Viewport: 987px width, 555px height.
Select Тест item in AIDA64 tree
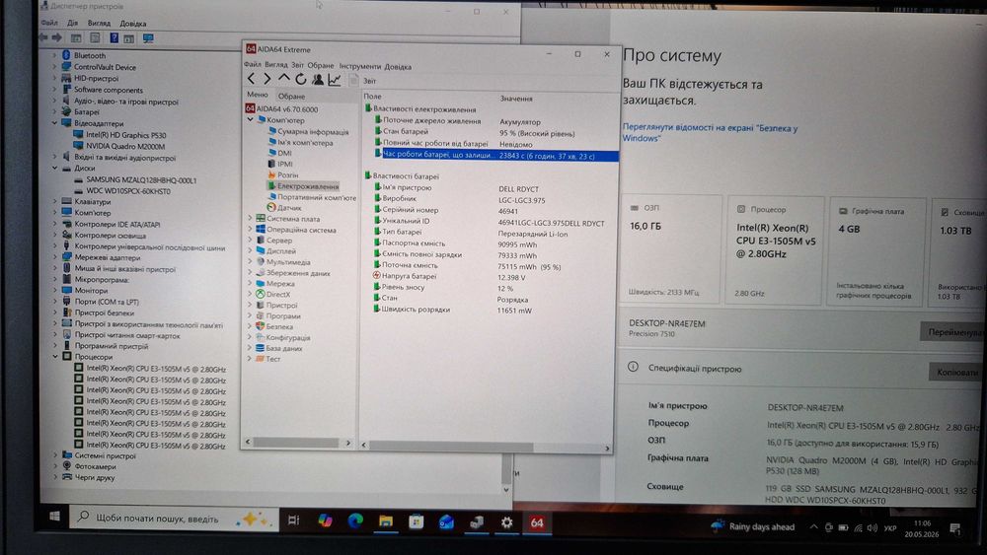point(272,359)
